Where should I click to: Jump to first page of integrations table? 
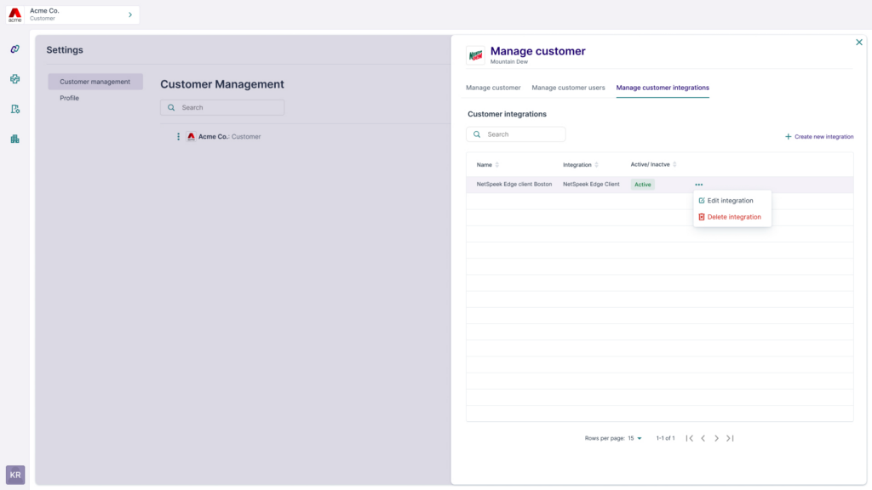[689, 438]
